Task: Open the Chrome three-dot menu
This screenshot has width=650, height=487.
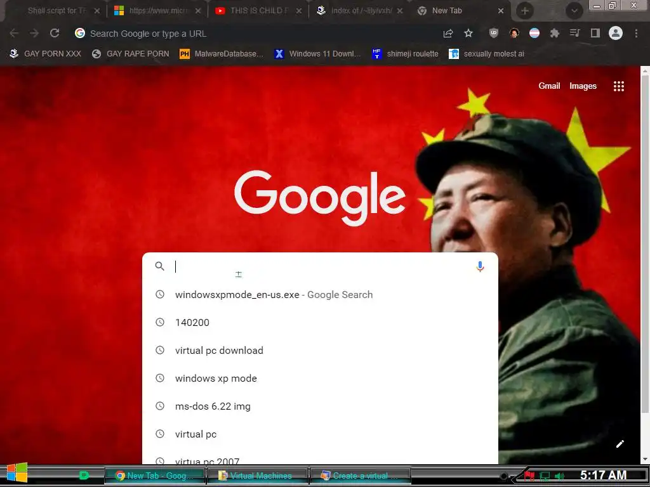Action: pos(636,33)
